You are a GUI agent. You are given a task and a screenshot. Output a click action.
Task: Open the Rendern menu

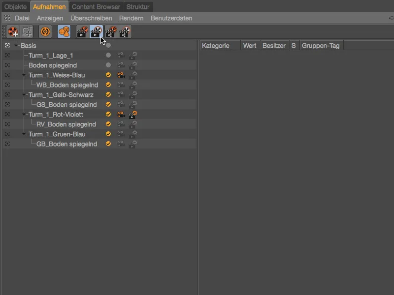click(131, 18)
